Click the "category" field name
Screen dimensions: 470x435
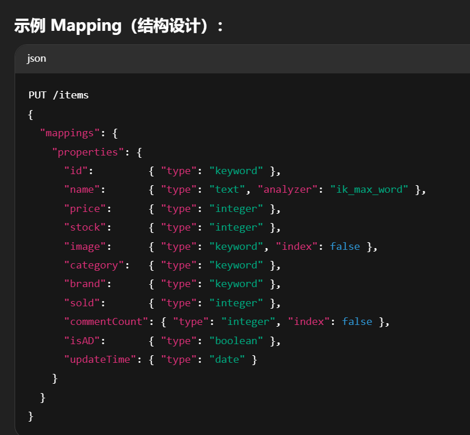tap(97, 265)
